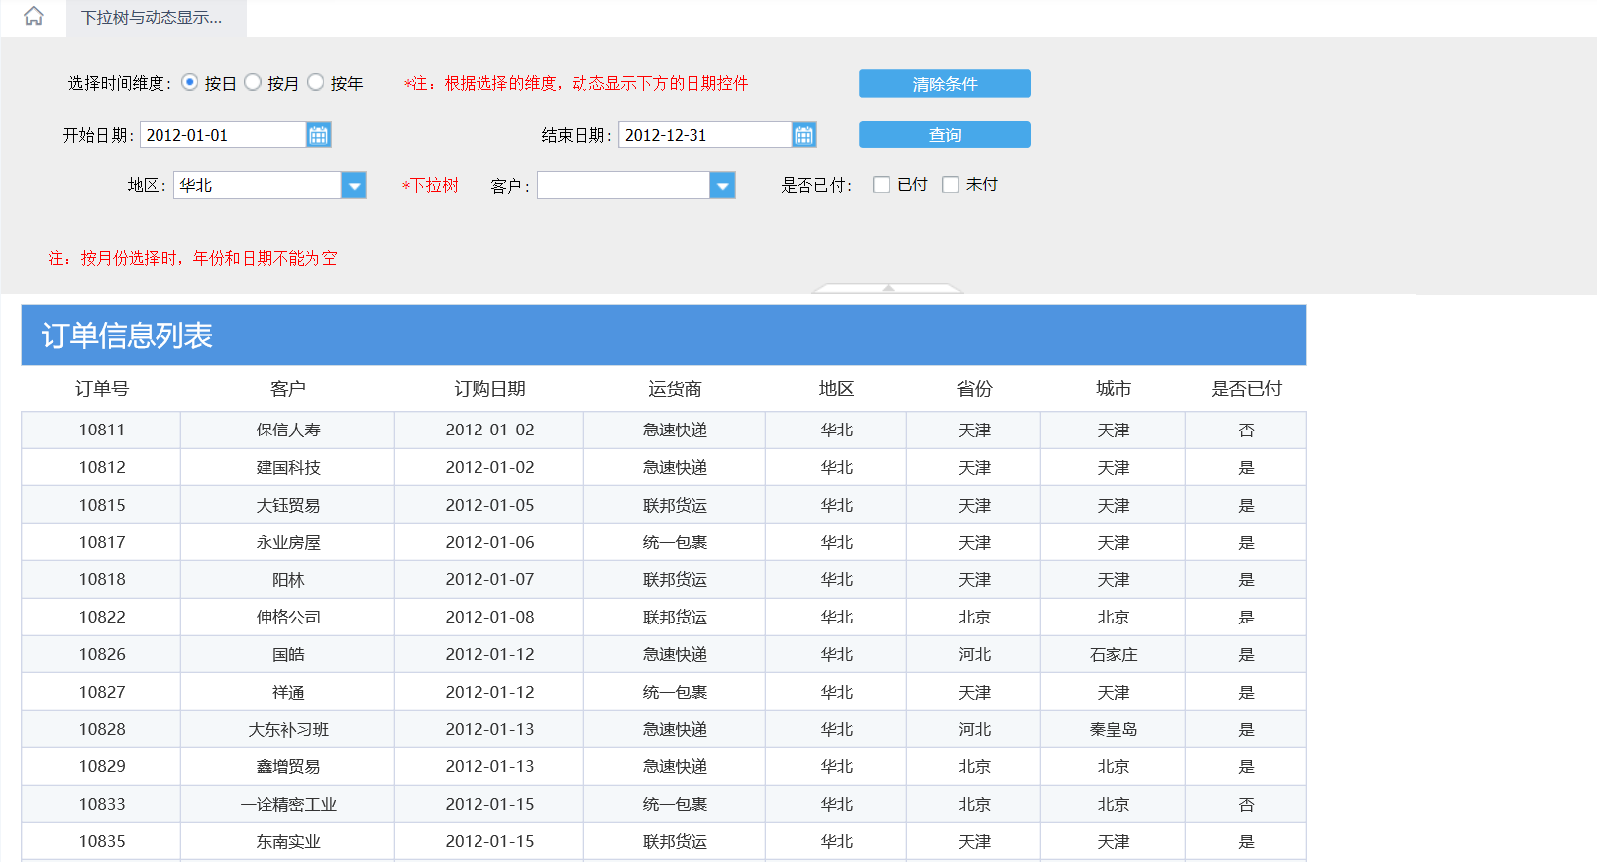Check the 未付 checkbox

click(950, 185)
